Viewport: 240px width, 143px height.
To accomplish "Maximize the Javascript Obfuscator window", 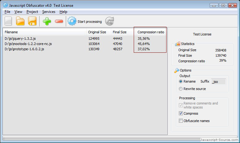I will pyautogui.click(x=223, y=6).
